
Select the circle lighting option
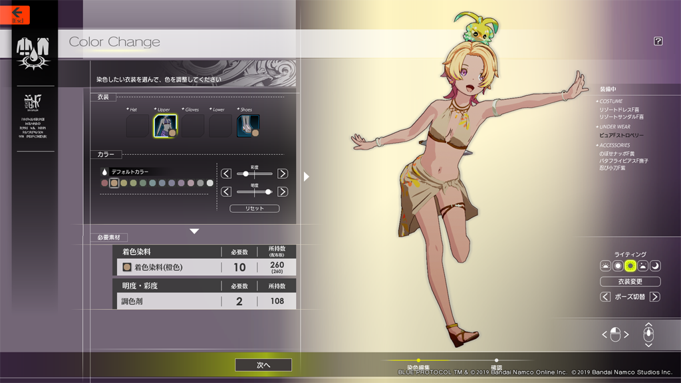pos(618,266)
